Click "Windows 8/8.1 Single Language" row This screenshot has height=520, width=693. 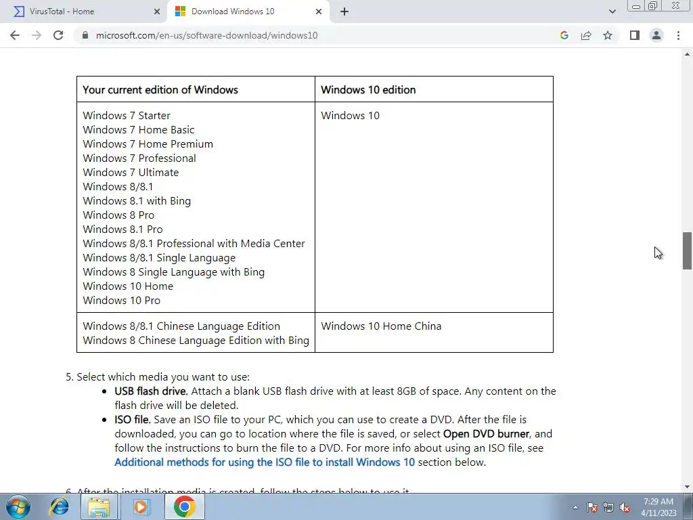159,257
